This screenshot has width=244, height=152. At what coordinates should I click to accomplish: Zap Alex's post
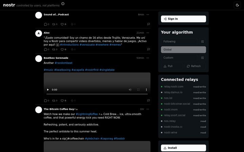pos(73,49)
